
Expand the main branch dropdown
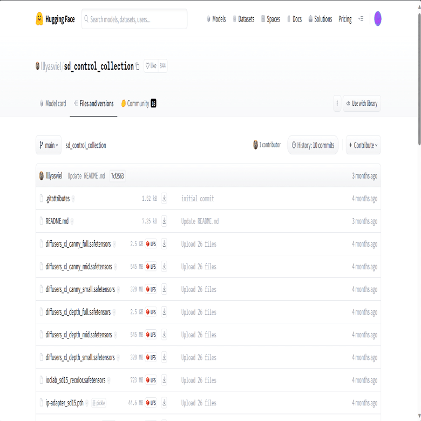pyautogui.click(x=49, y=145)
